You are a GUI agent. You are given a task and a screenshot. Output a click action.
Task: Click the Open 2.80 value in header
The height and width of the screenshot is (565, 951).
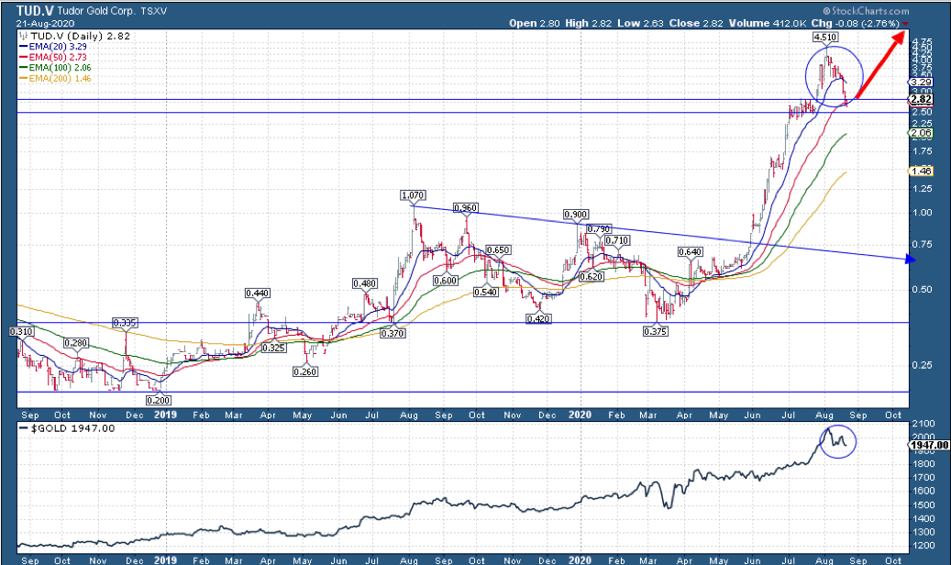[535, 23]
